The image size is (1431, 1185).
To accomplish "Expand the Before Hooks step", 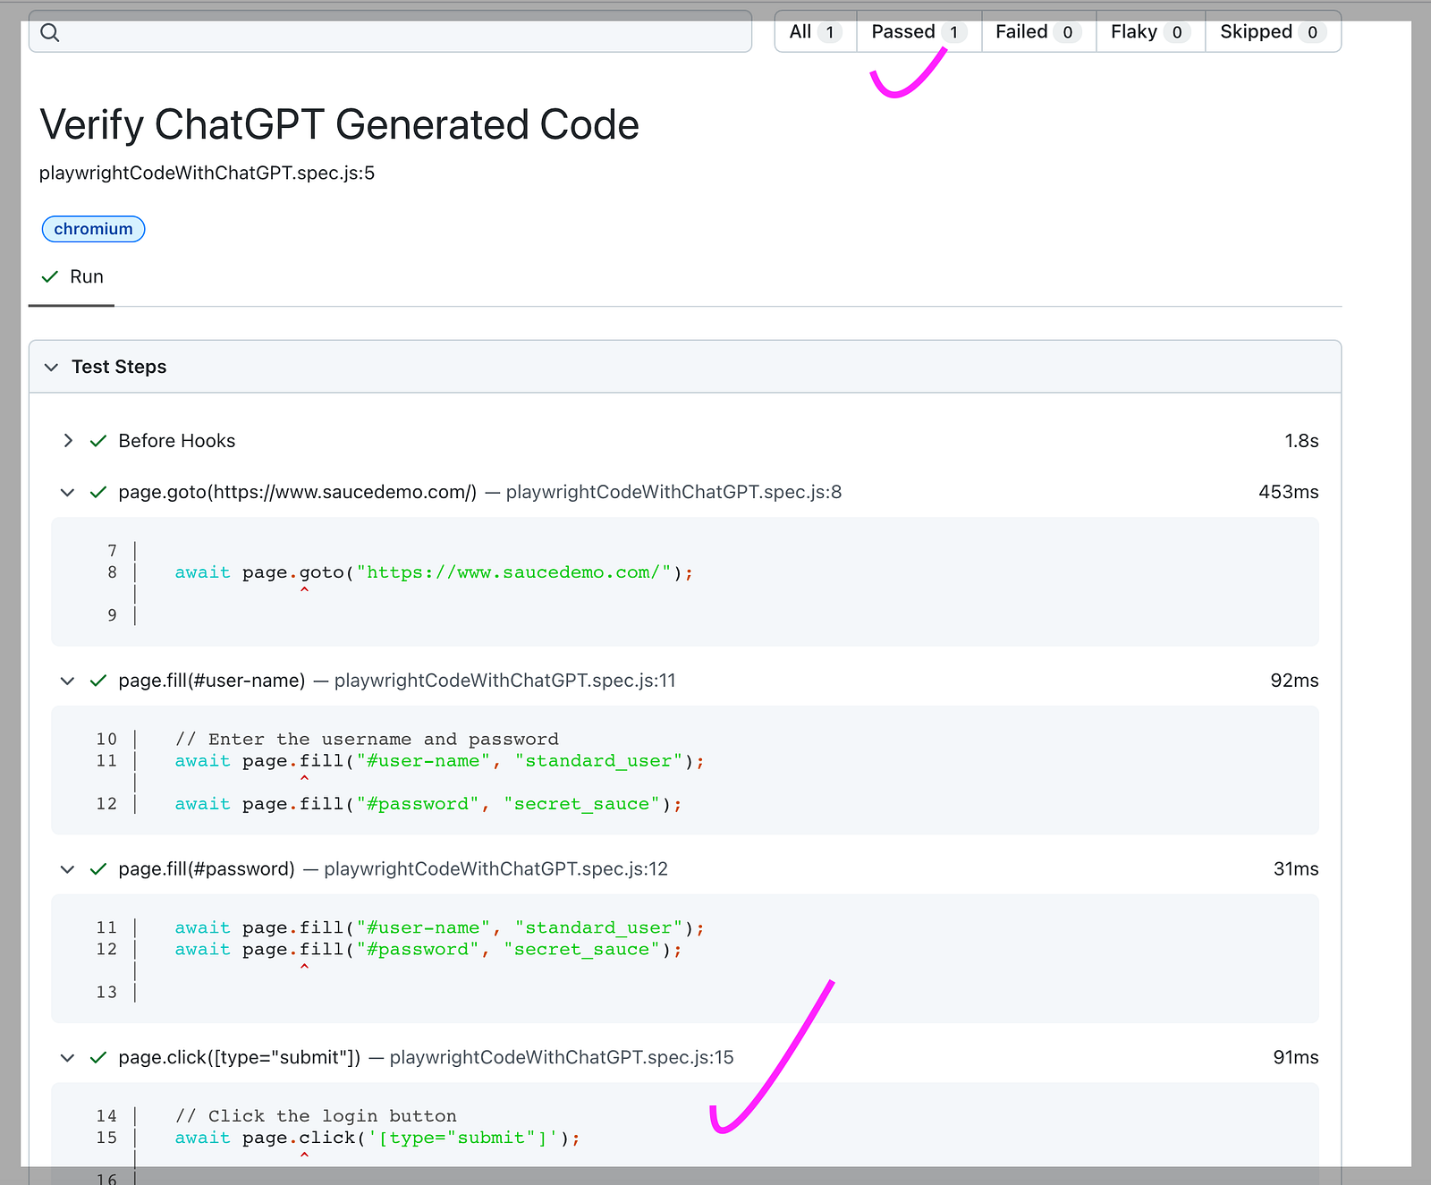I will coord(68,441).
